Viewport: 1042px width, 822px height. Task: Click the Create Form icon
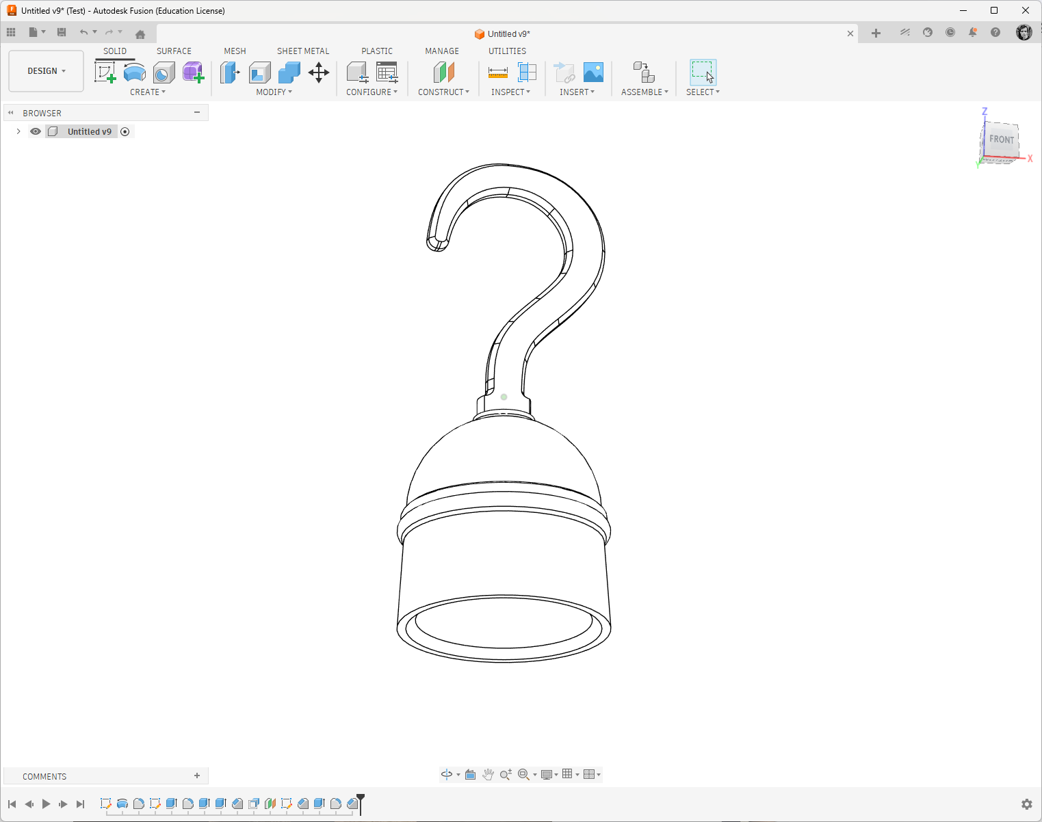coord(193,72)
